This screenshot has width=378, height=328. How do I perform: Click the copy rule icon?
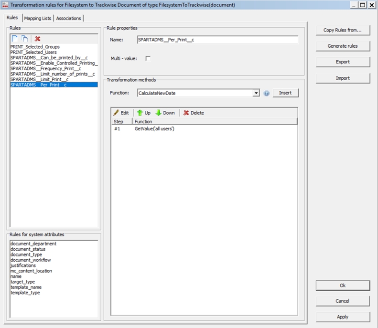(24, 38)
